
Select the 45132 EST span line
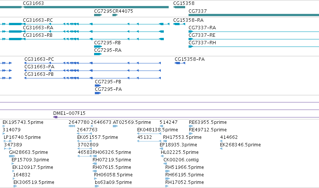click(x=149, y=141)
